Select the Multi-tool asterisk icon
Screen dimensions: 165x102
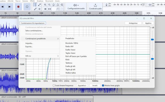[x=39, y=9]
